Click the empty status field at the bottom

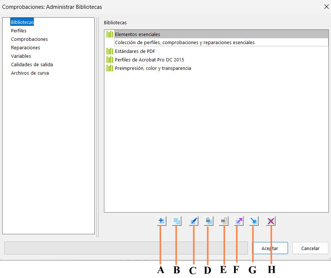pos(126,248)
